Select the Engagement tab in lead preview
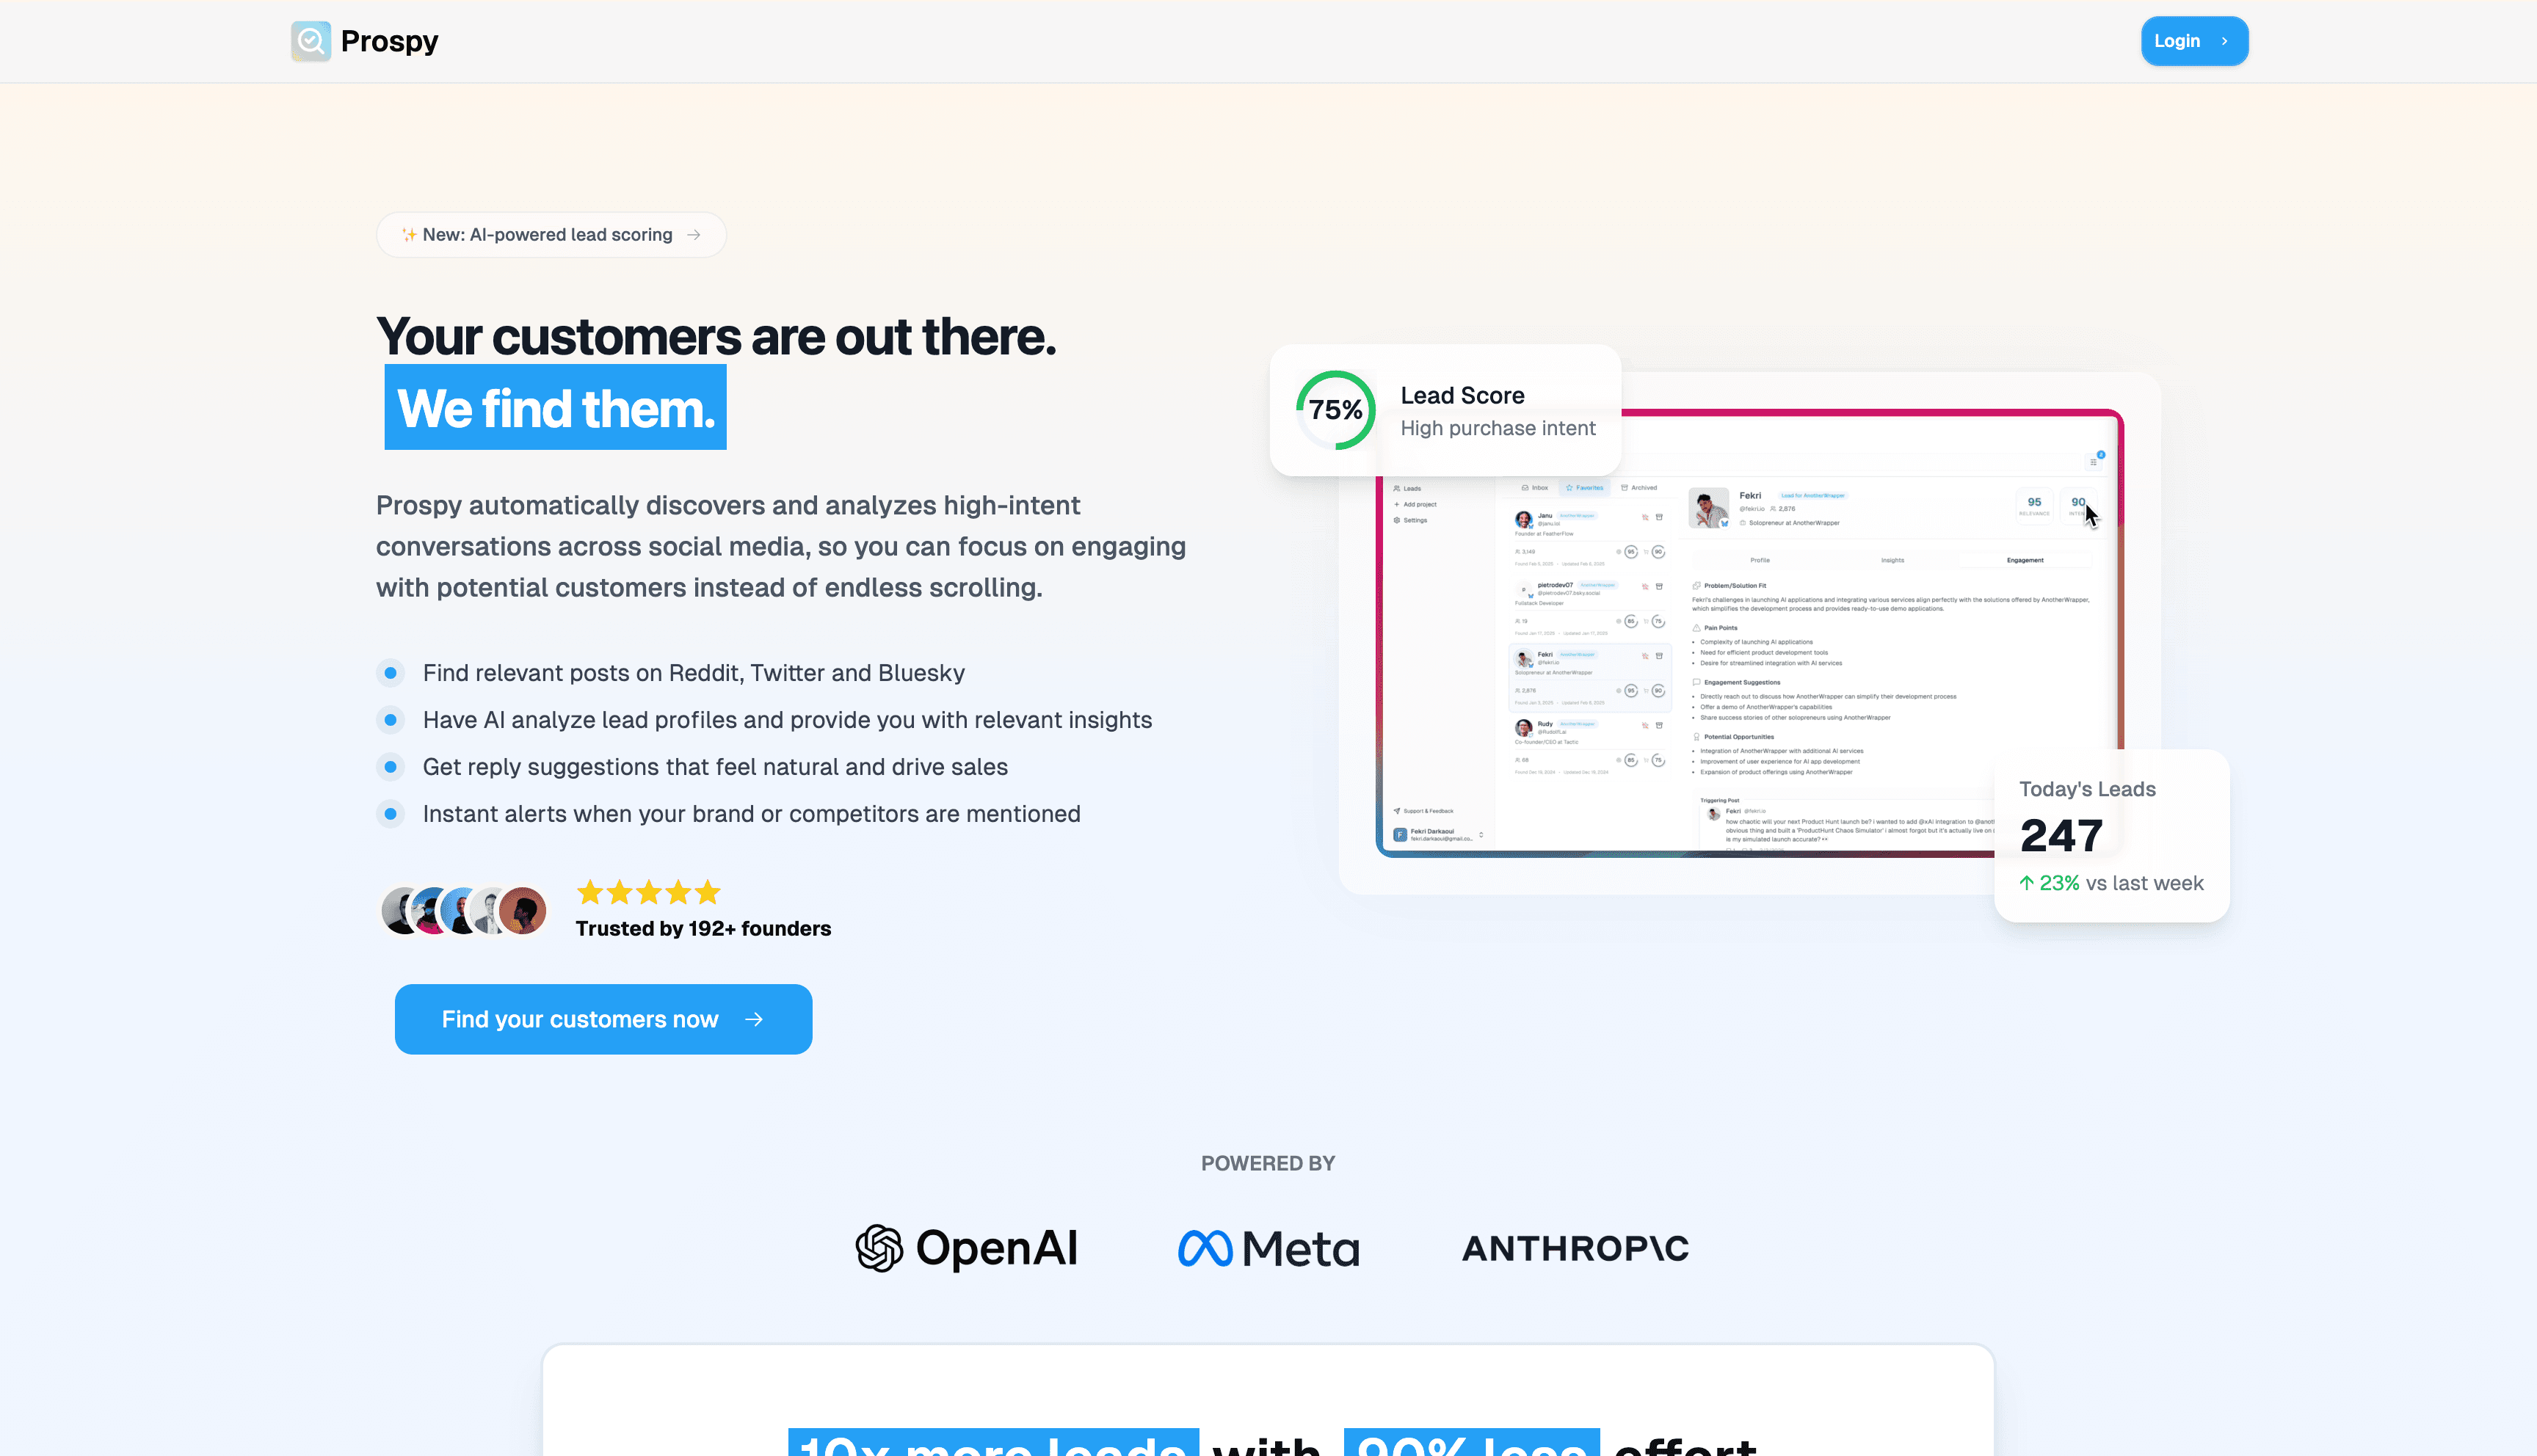 click(x=2025, y=560)
